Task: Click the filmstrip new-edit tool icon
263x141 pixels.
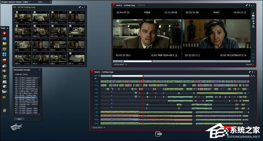Action: click(x=5, y=49)
